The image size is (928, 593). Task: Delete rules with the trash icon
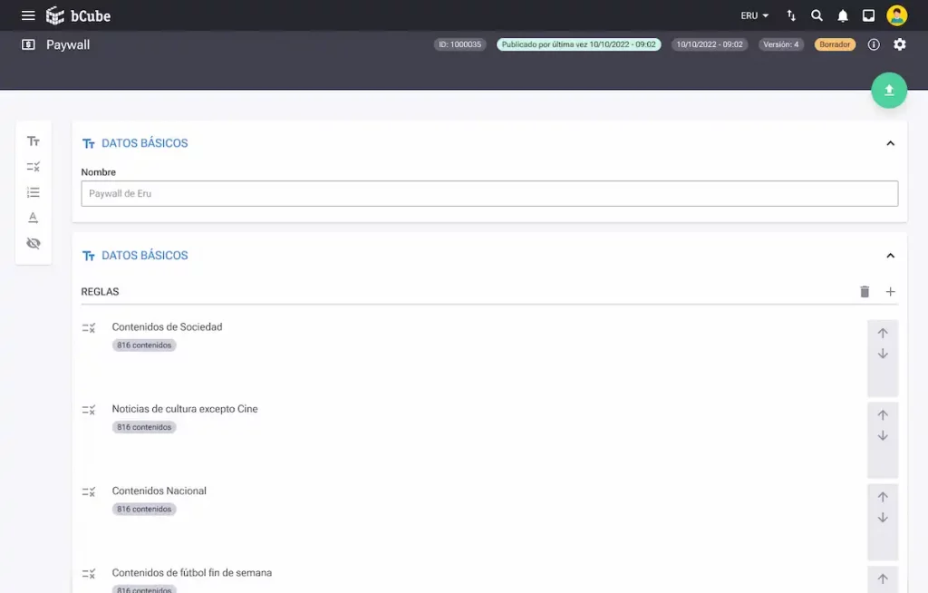pos(865,292)
